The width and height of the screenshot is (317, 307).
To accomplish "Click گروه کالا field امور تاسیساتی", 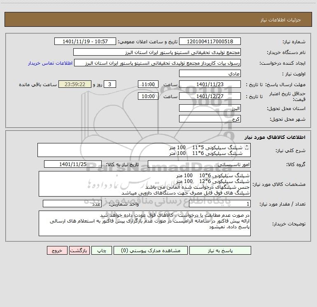I will [199, 164].
